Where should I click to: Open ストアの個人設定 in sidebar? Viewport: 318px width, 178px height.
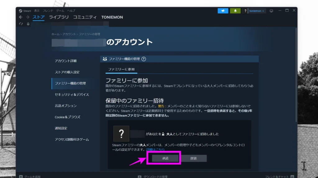[67, 72]
